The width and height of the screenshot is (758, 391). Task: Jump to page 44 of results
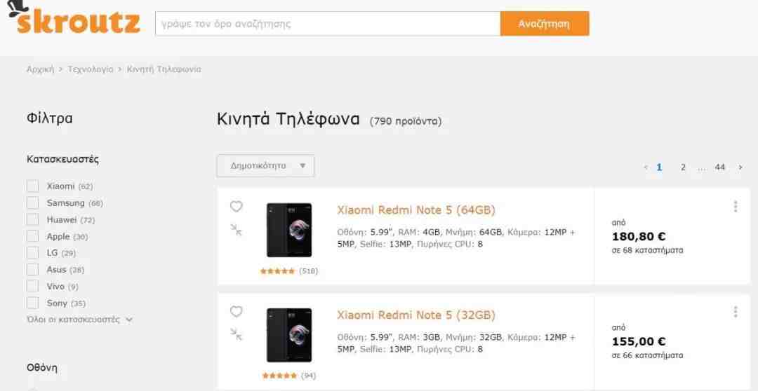click(720, 167)
